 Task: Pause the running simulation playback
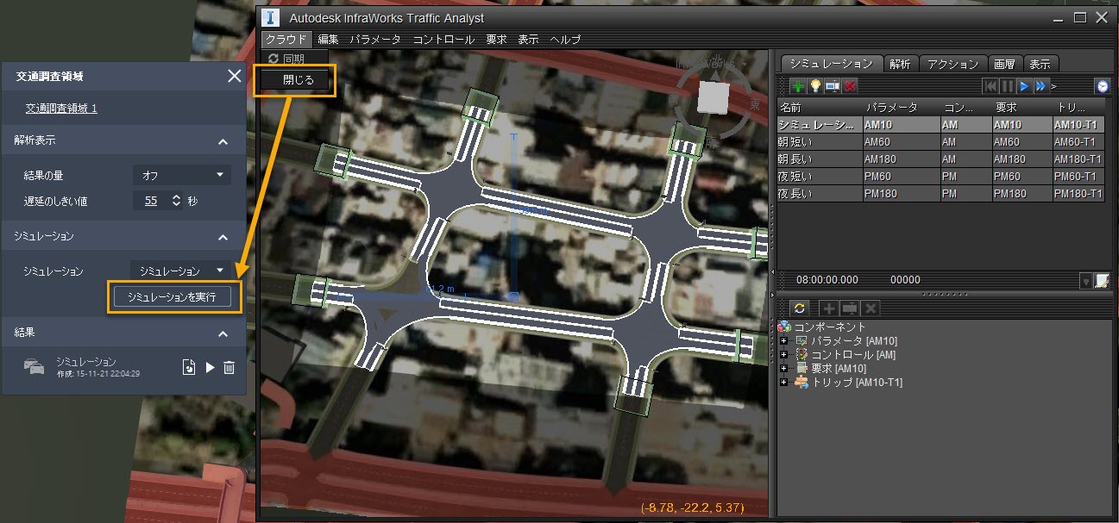tap(1009, 85)
